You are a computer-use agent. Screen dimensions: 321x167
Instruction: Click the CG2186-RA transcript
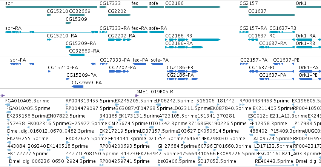[x=184, y=47]
